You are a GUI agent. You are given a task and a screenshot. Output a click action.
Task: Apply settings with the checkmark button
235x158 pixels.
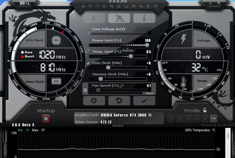(144, 101)
